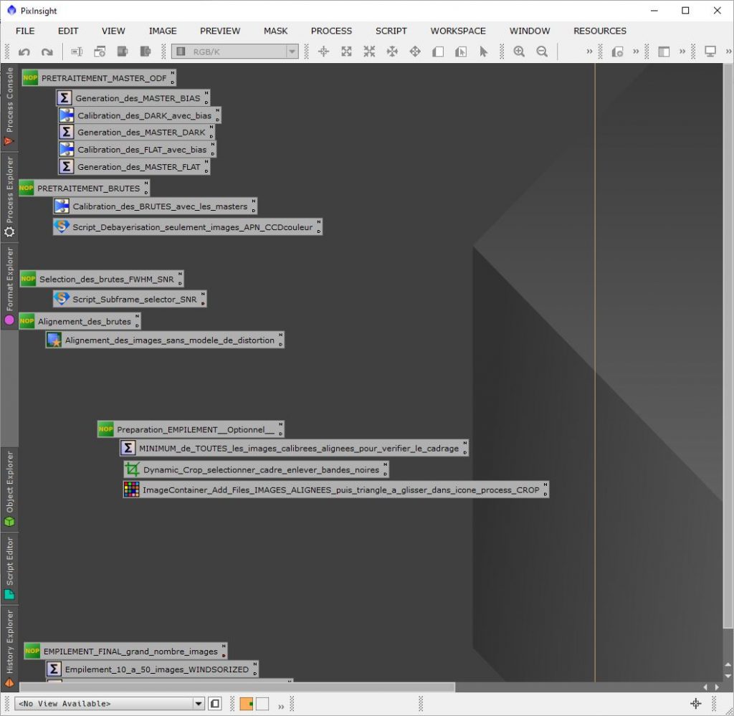Open the WORKSPACE menu
This screenshot has height=716, width=734.
pos(458,31)
